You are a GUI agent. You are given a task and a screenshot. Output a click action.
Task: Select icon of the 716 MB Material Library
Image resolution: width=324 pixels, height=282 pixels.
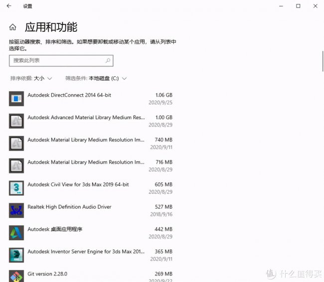tap(16, 166)
